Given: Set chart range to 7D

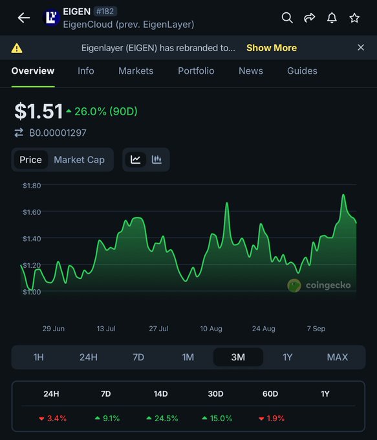Looking at the screenshot, I should (138, 357).
